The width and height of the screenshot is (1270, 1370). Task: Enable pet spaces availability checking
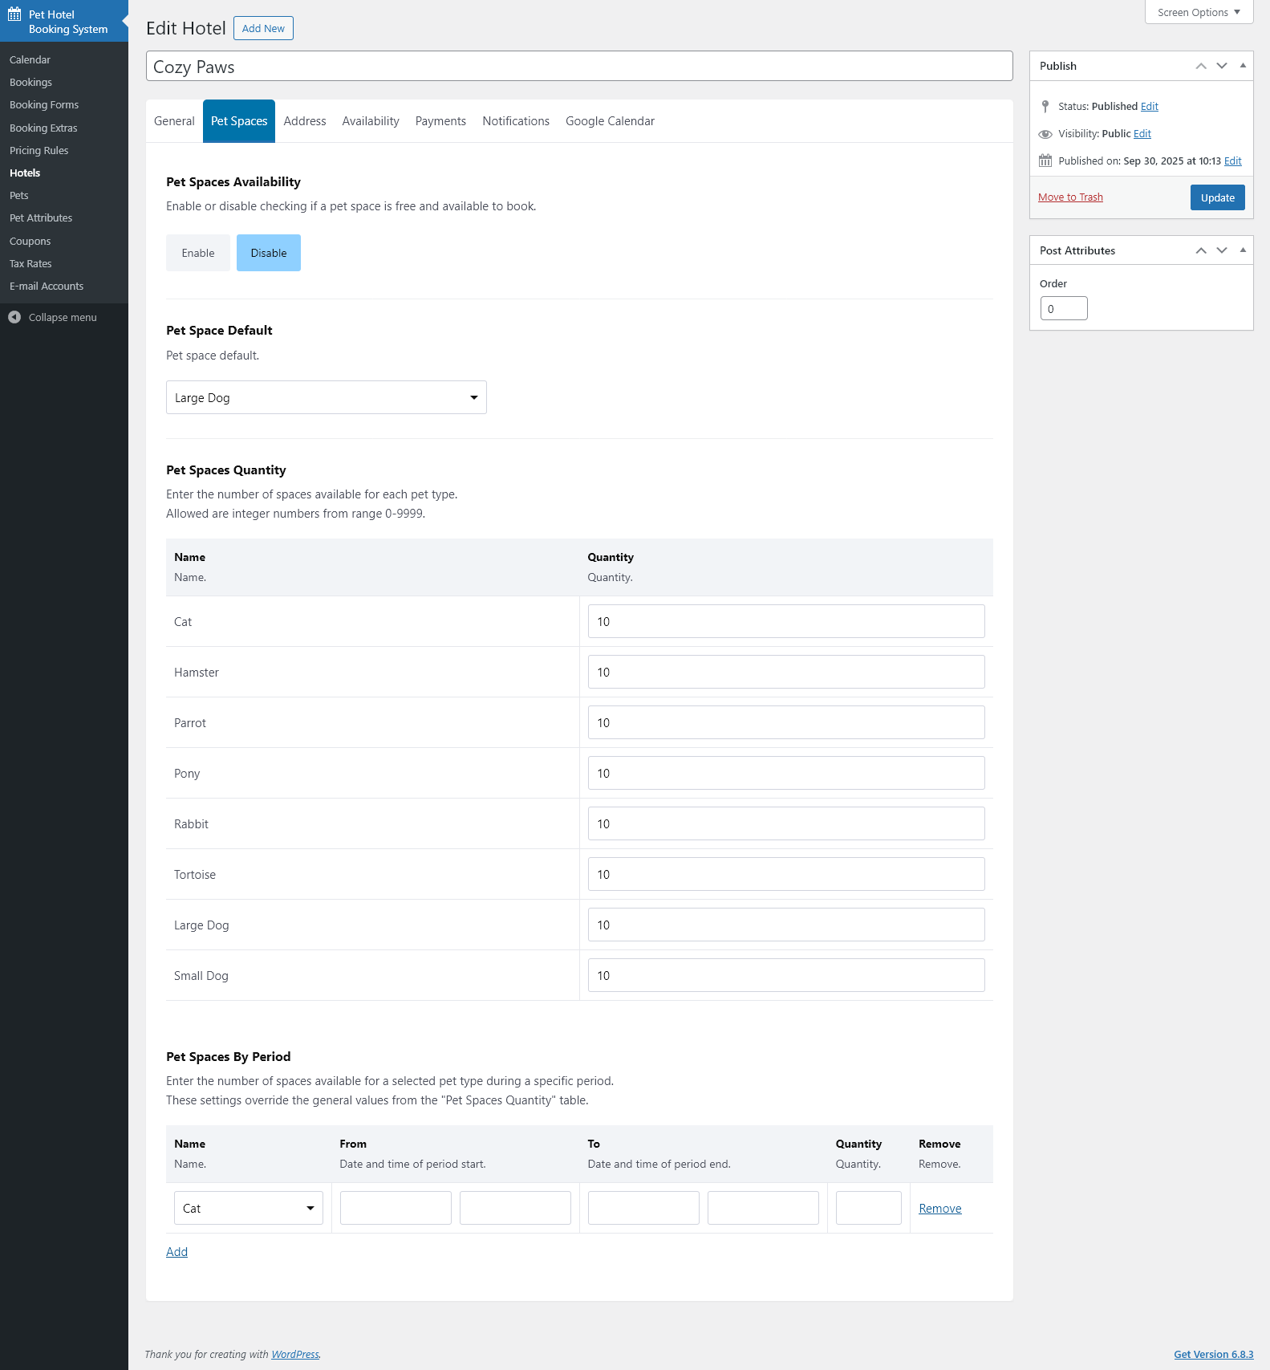point(197,253)
